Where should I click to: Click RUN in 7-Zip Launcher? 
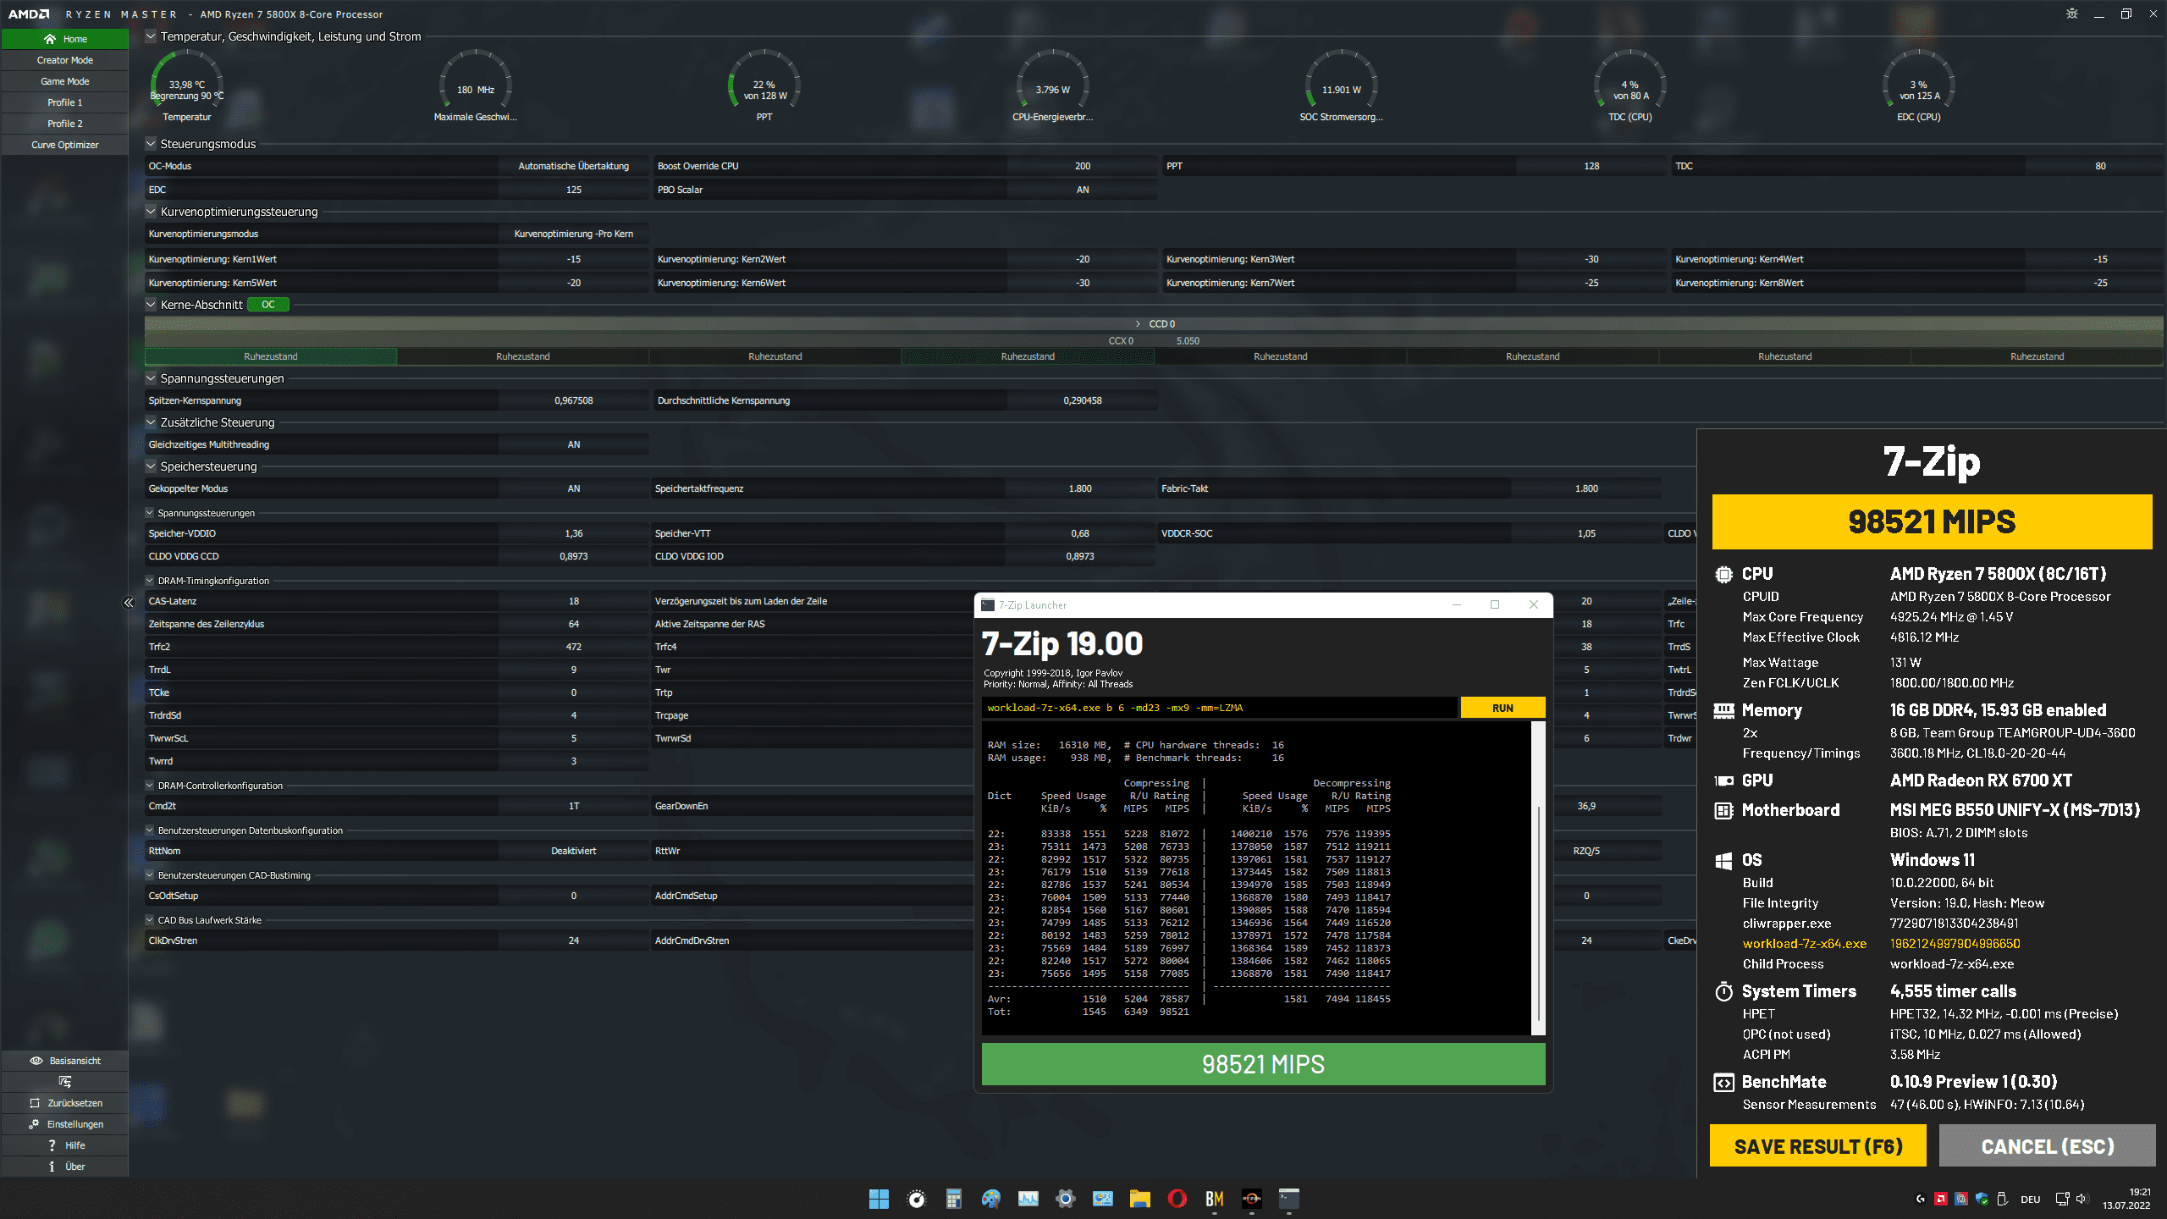pyautogui.click(x=1503, y=709)
